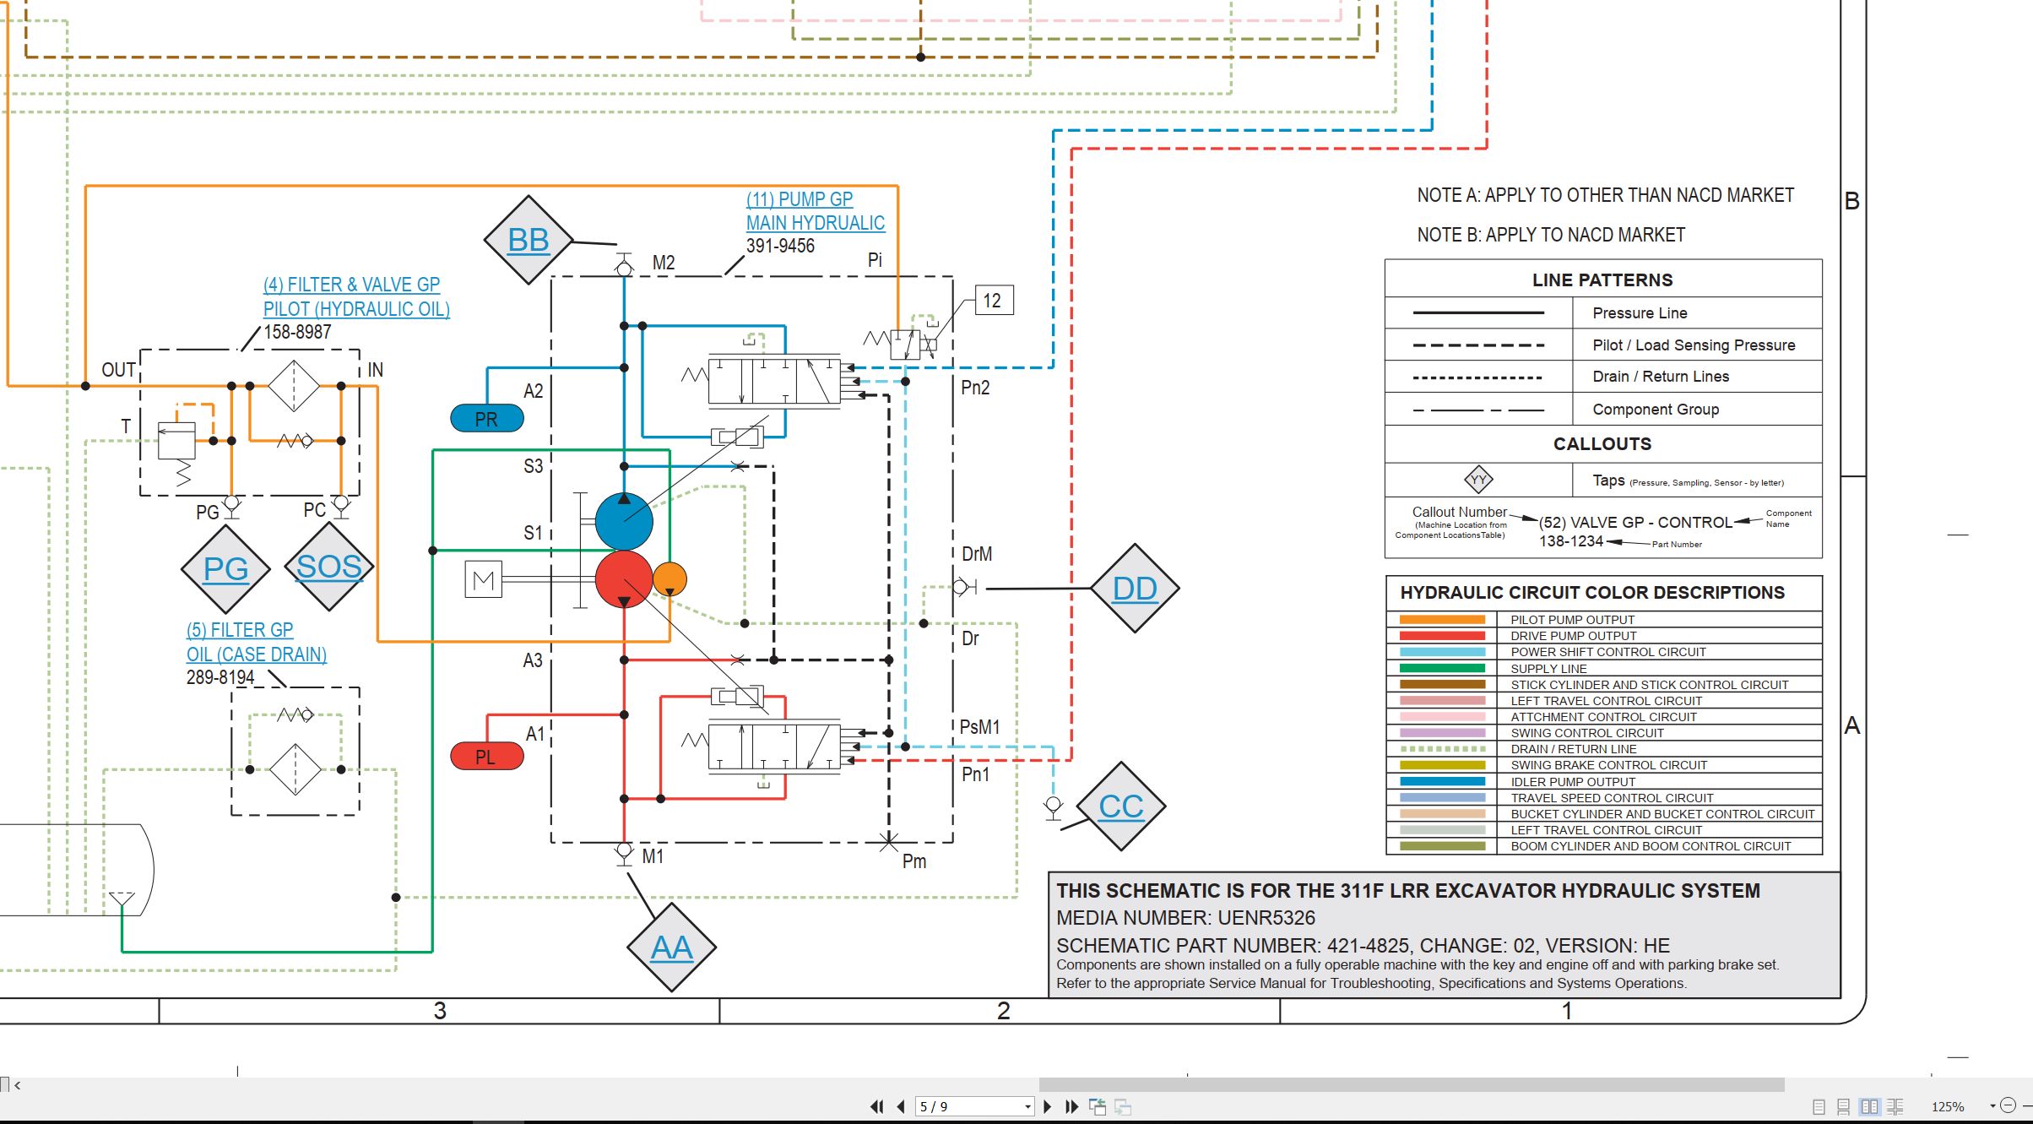
Task: Click the Pn2 port label
Action: pos(975,388)
